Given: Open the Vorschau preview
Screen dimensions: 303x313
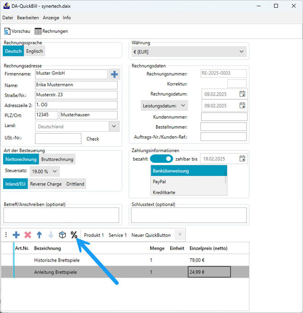Looking at the screenshot, I should (17, 31).
